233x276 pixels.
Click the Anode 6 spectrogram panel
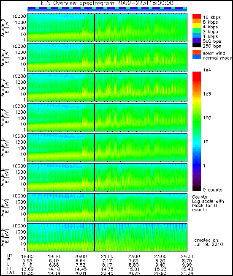[x=107, y=177]
